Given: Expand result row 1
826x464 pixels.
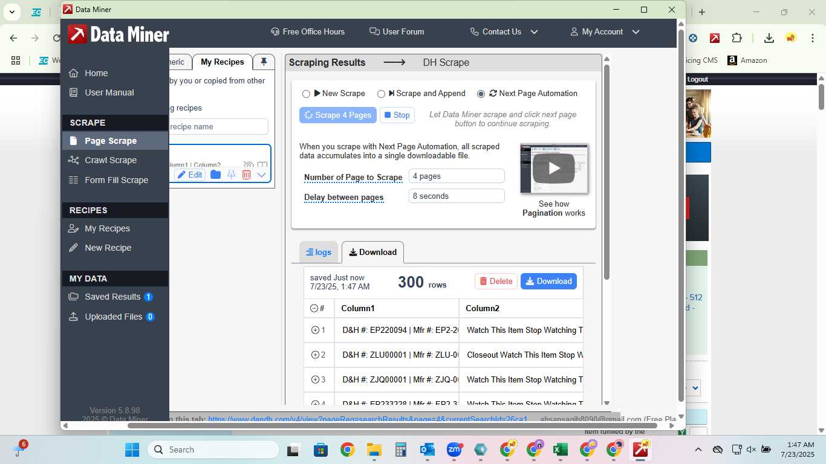Looking at the screenshot, I should (x=314, y=330).
